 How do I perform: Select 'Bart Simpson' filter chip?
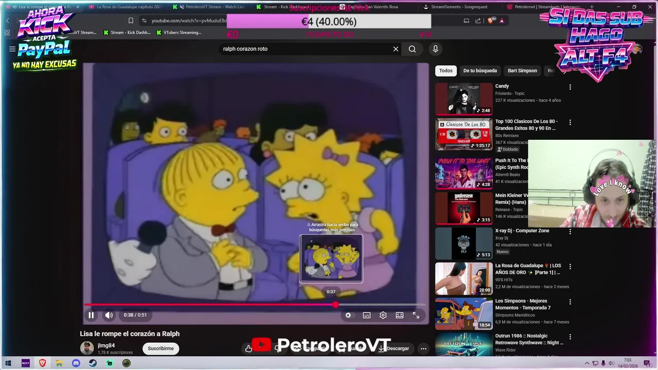tap(522, 70)
